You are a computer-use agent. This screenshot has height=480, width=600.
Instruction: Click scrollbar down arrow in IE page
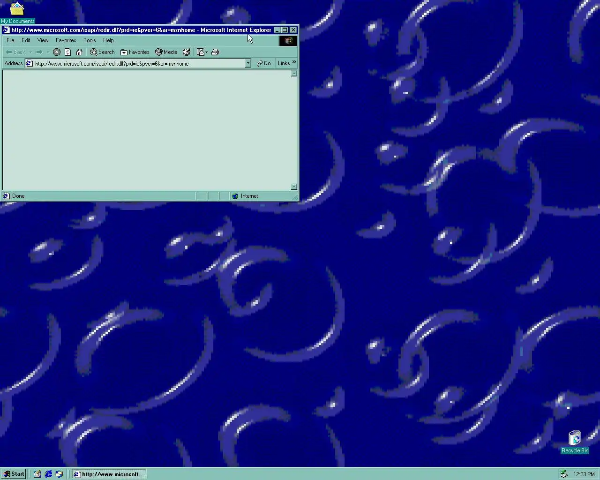click(x=294, y=187)
